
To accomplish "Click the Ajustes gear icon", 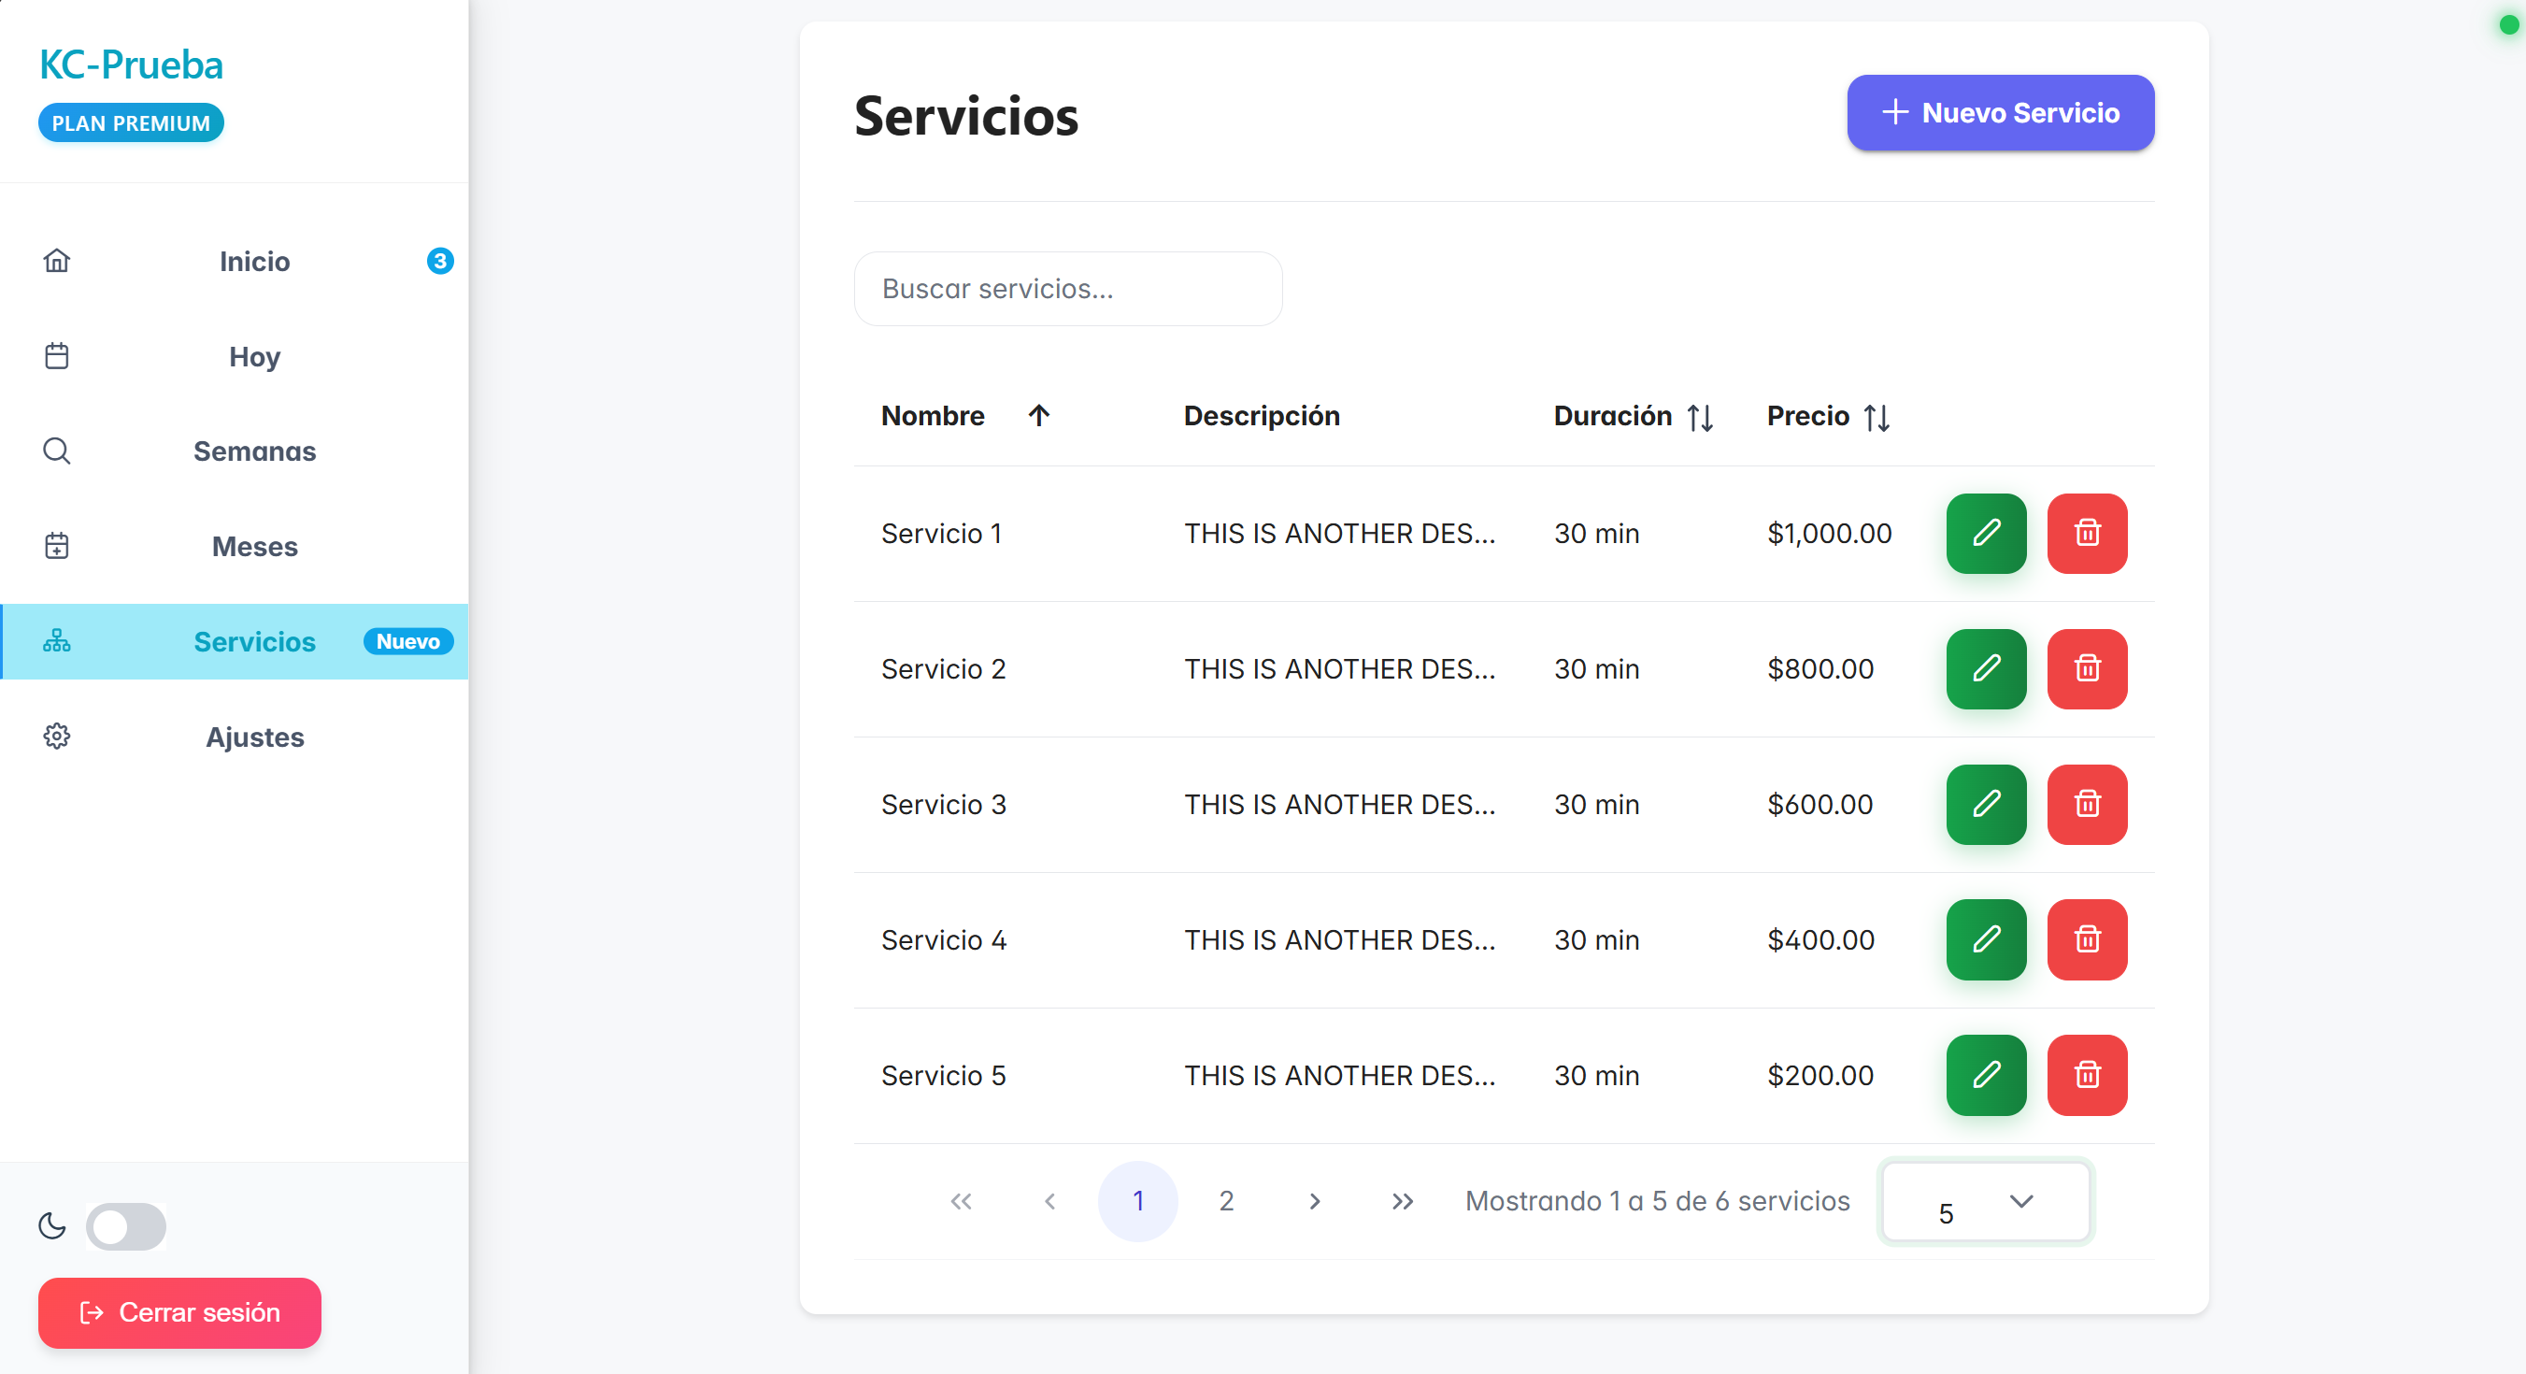I will (57, 737).
